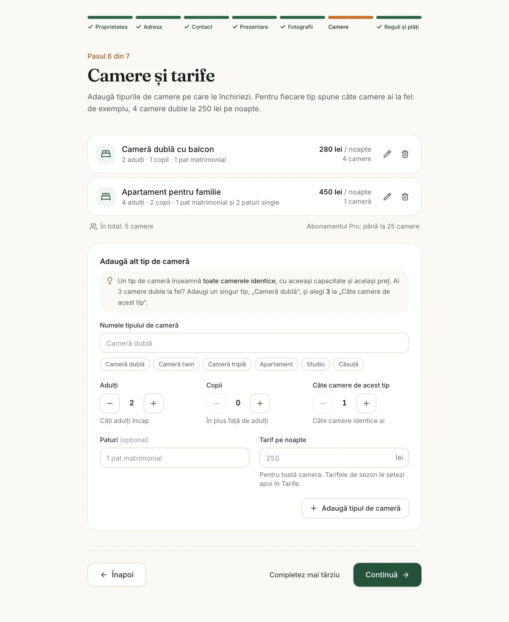Edit the Apartament pentru familie entry
Screen dimensions: 509x622
(387, 197)
